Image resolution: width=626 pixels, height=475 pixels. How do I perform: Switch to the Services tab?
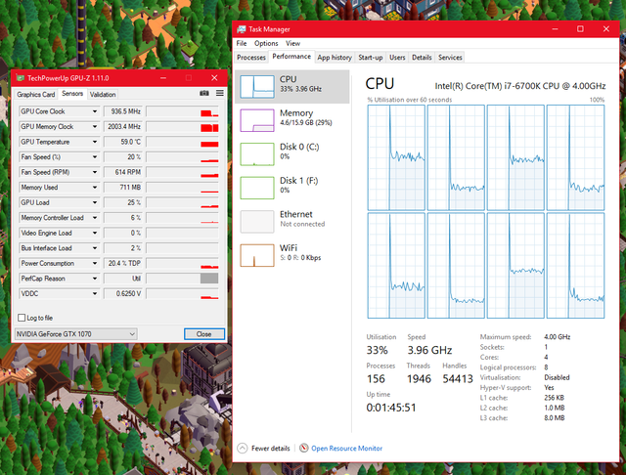tap(450, 57)
